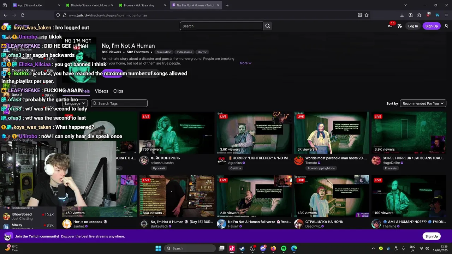Click the aslanshukasha channel avatar
The width and height of the screenshot is (452, 254).
(x=144, y=161)
